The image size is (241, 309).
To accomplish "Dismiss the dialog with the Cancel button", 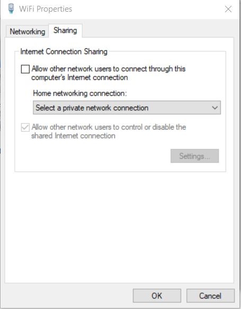I will tap(210, 296).
